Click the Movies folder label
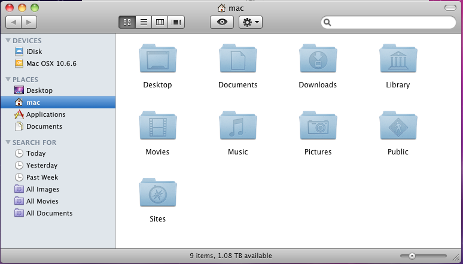The image size is (463, 264). click(x=157, y=152)
